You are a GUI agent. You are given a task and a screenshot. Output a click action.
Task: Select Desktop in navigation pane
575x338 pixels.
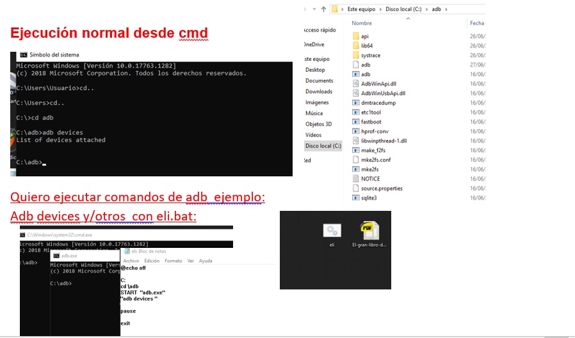(315, 70)
